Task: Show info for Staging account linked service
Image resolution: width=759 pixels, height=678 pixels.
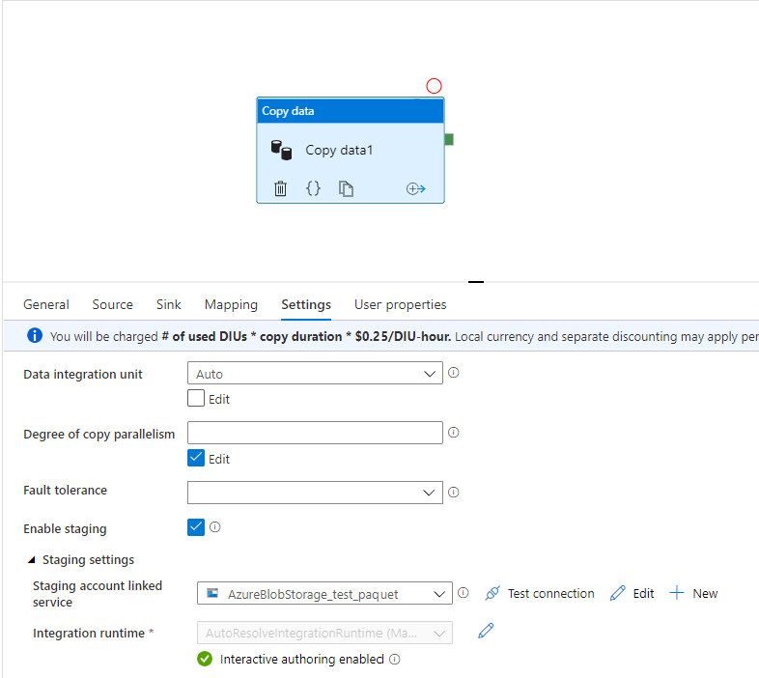Action: pos(464,593)
